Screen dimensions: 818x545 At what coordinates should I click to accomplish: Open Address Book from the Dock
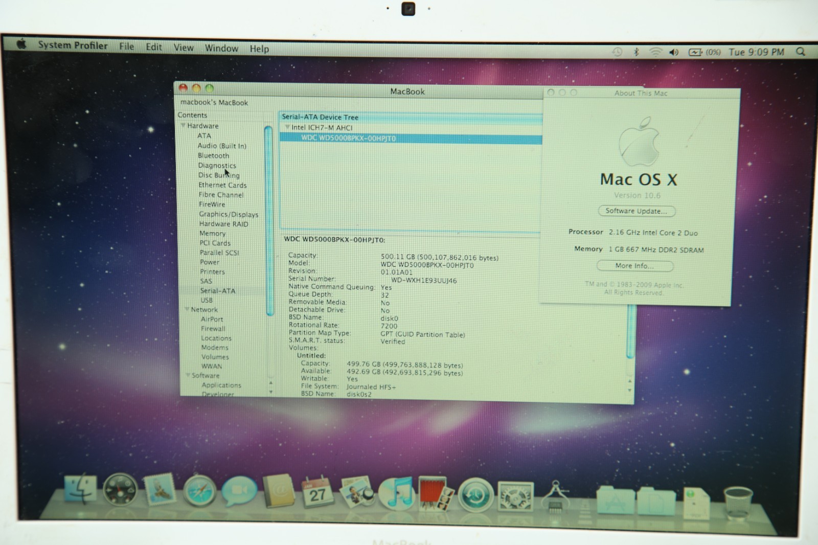point(279,492)
